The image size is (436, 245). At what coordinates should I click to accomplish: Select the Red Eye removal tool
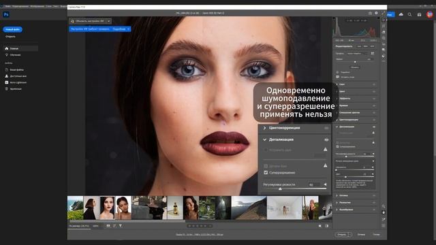pos(384,44)
